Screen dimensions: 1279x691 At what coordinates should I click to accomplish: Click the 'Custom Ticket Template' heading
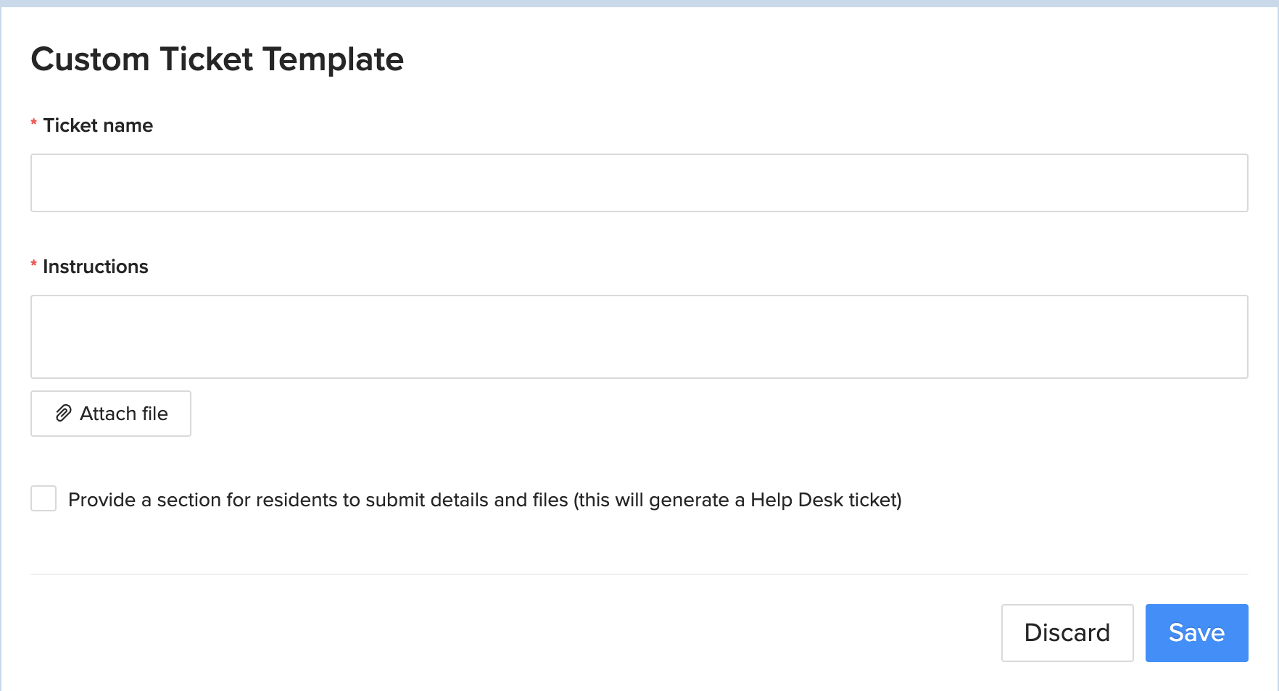click(x=217, y=59)
